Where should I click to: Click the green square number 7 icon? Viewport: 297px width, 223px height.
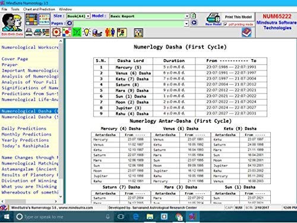pos(77,33)
